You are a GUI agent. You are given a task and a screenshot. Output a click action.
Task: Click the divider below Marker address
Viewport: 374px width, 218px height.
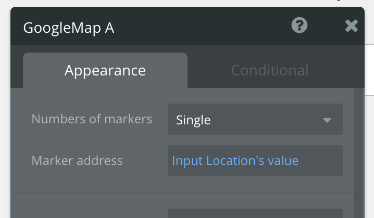pyautogui.click(x=182, y=193)
